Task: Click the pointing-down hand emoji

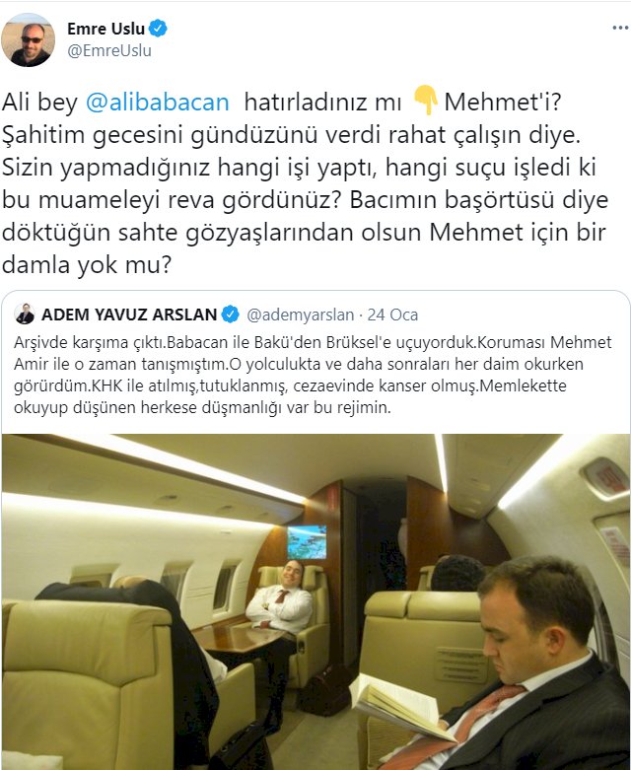Action: coord(425,101)
